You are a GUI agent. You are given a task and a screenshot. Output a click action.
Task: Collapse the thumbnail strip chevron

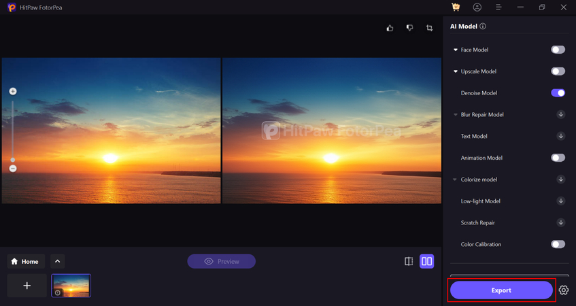click(57, 261)
